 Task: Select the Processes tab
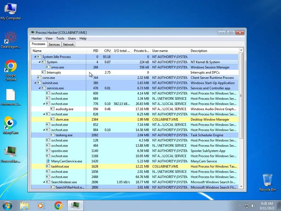tap(38, 44)
